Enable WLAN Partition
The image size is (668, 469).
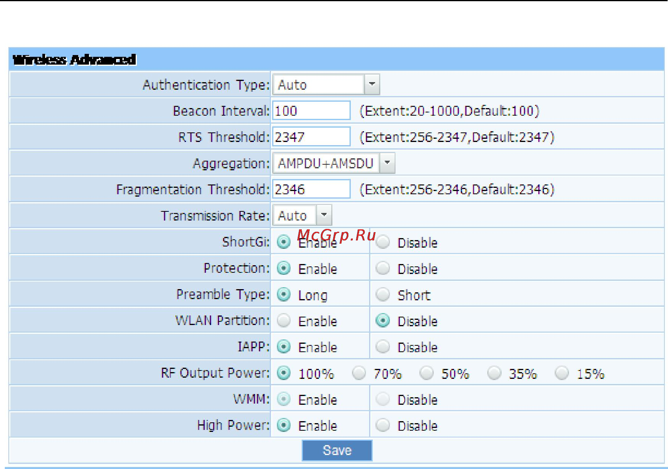coord(284,320)
